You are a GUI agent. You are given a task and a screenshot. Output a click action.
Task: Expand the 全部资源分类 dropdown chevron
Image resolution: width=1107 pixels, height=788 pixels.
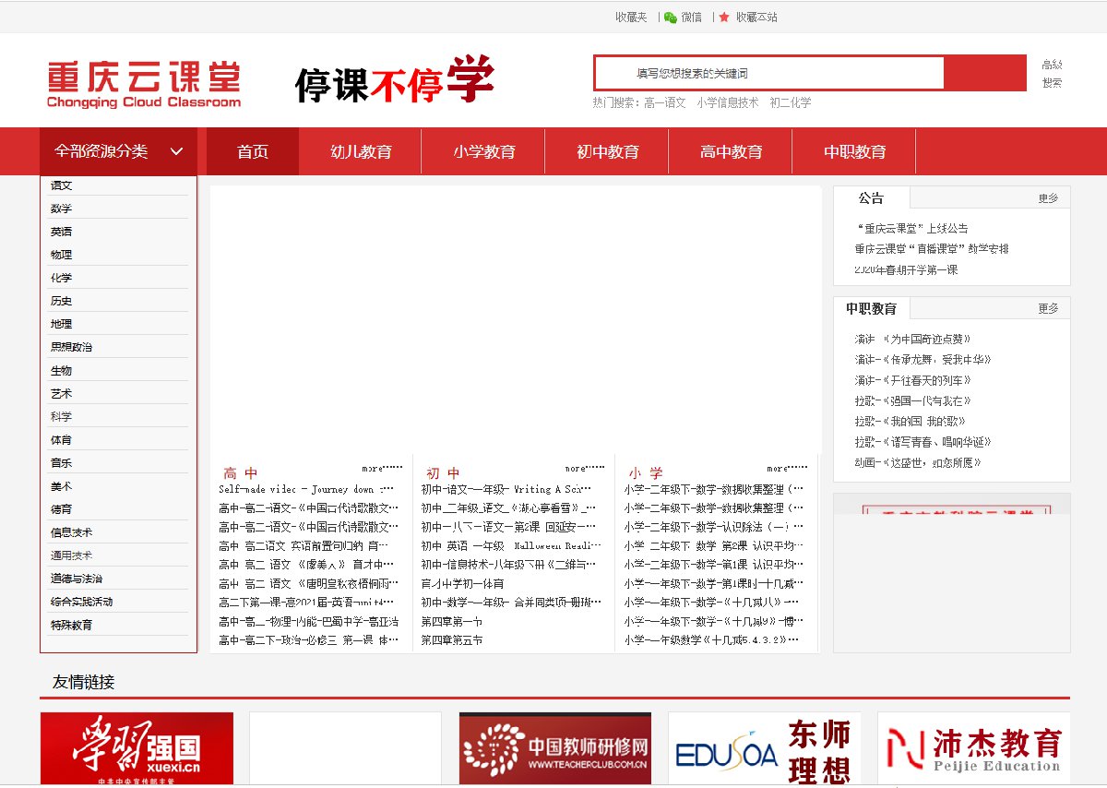click(177, 152)
